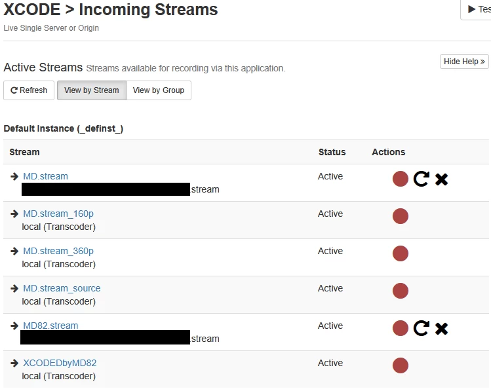This screenshot has height=391, width=491.
Task: Reset the MD82.stream connection
Action: [x=421, y=328]
